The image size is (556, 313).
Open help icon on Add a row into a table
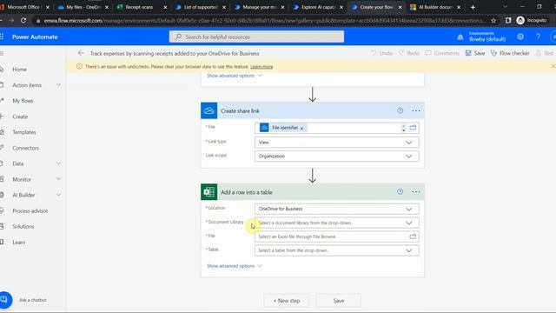click(400, 192)
